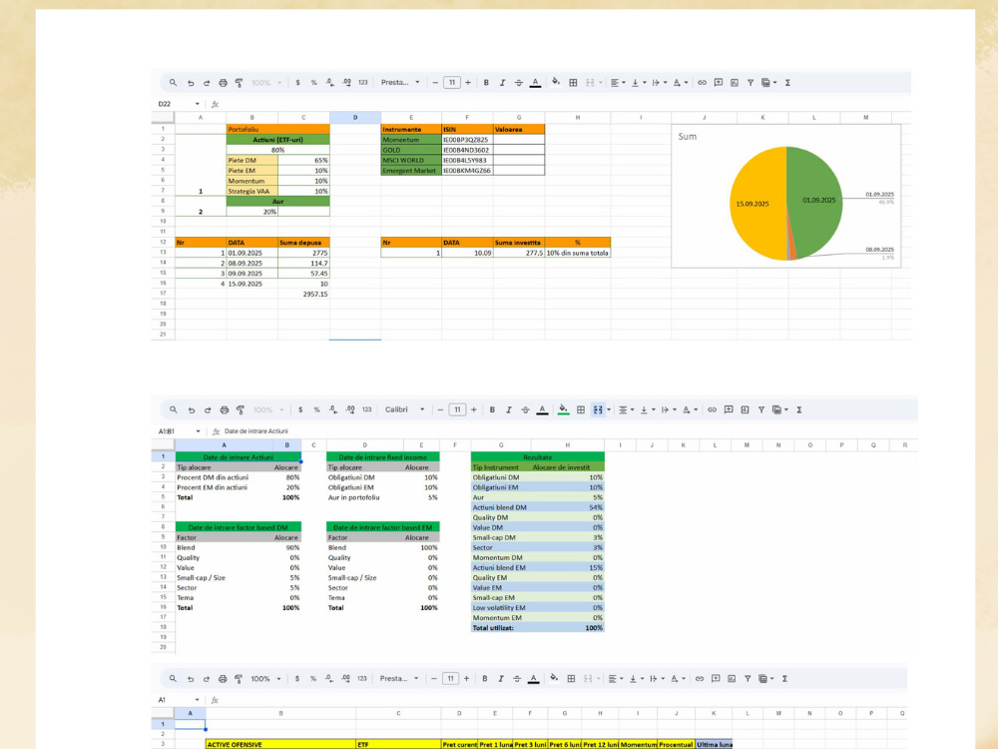Open text rotation dropdown in the Calibri sheet toolbar
998x749 pixels.
[690, 410]
